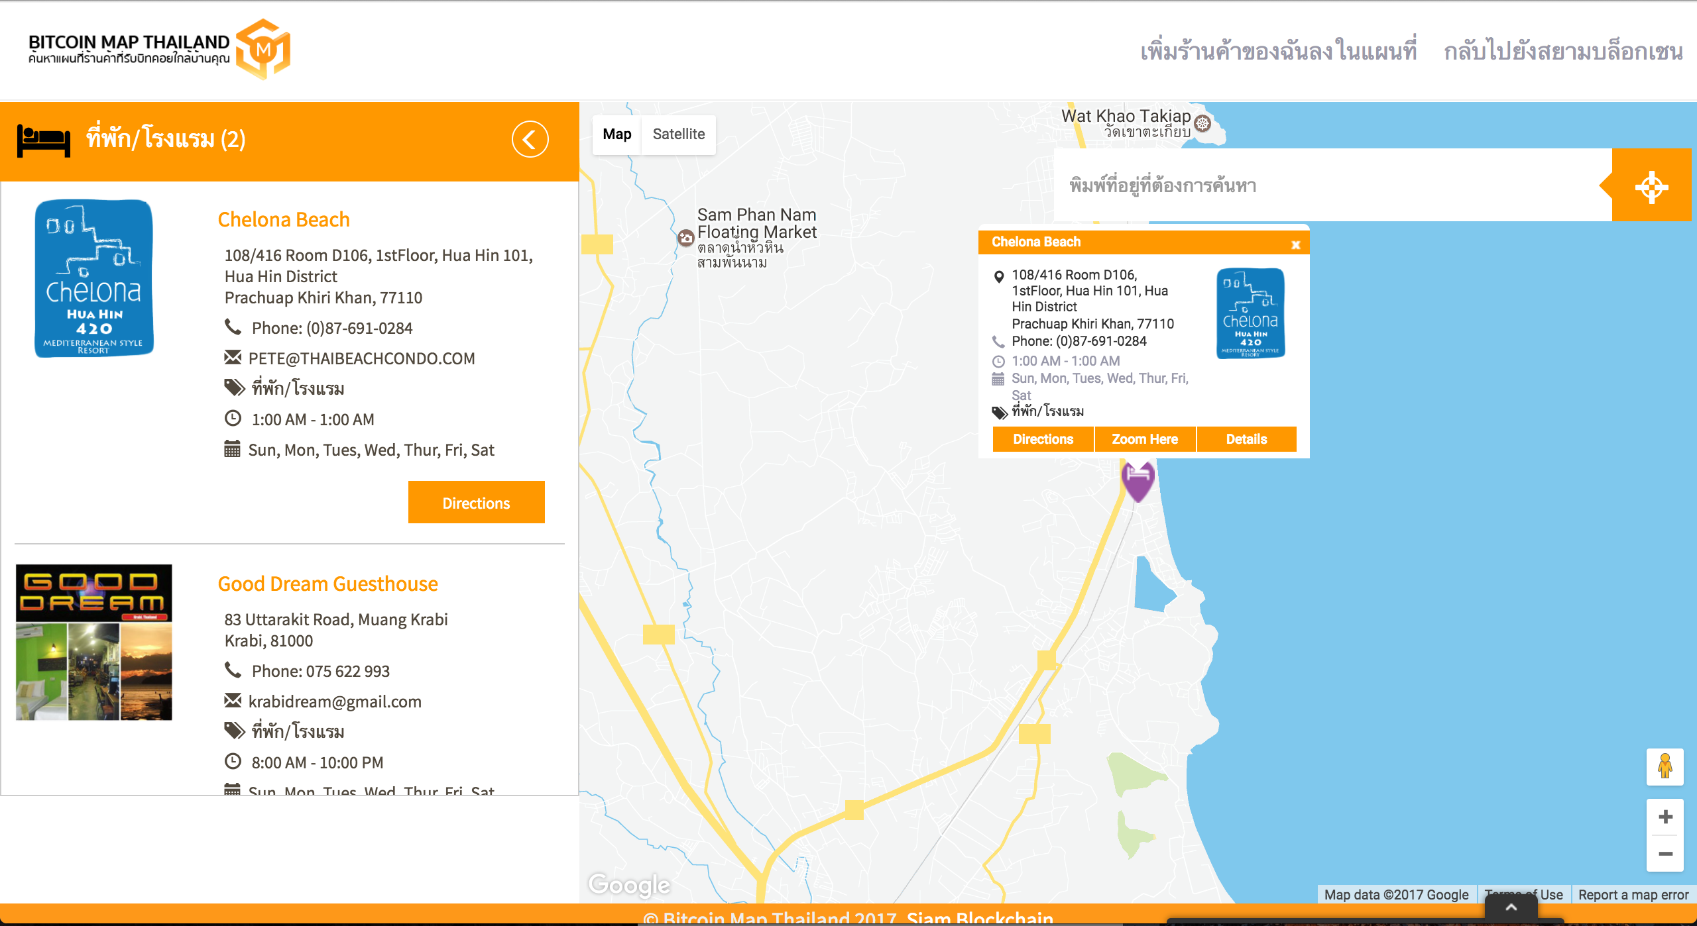This screenshot has width=1697, height=926.
Task: Click the Good Dream Guesthouse thumbnail
Action: [94, 642]
